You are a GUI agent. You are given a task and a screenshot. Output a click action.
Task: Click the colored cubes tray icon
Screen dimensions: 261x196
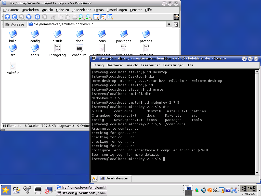click(x=197, y=190)
